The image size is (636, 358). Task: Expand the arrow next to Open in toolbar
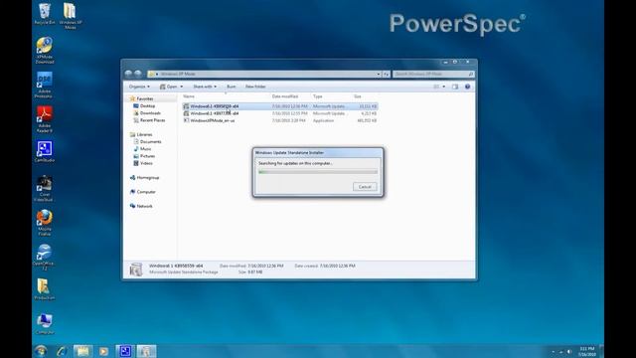point(181,87)
